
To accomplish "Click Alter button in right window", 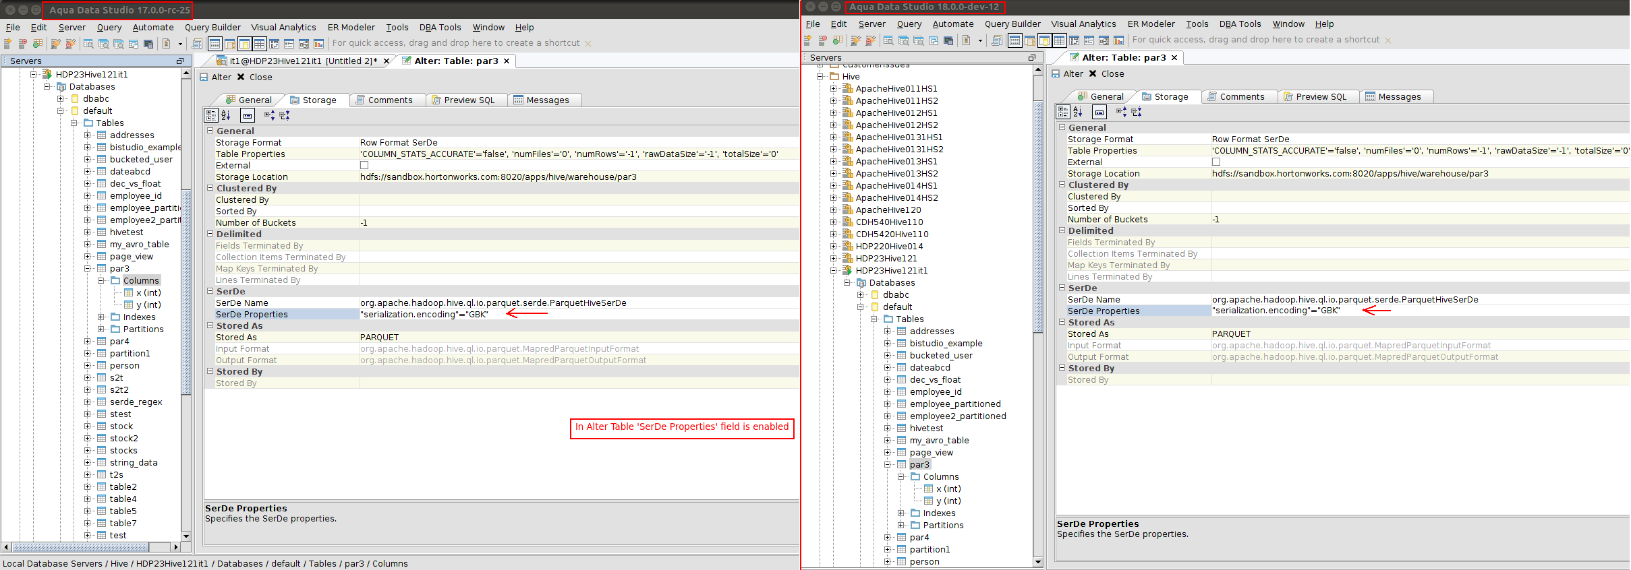I will (x=1067, y=74).
